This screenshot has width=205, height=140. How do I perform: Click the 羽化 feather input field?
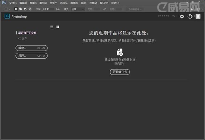(x=48, y=9)
